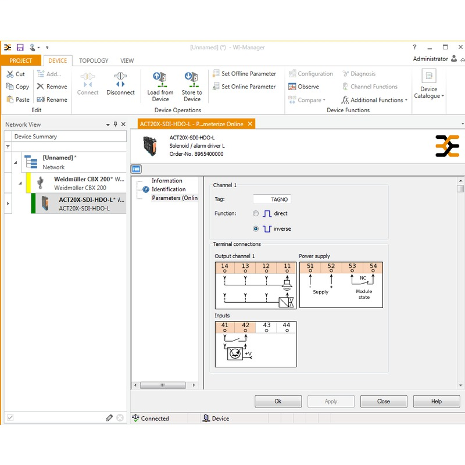Open the Configuration function
The height and width of the screenshot is (465, 465).
(311, 74)
